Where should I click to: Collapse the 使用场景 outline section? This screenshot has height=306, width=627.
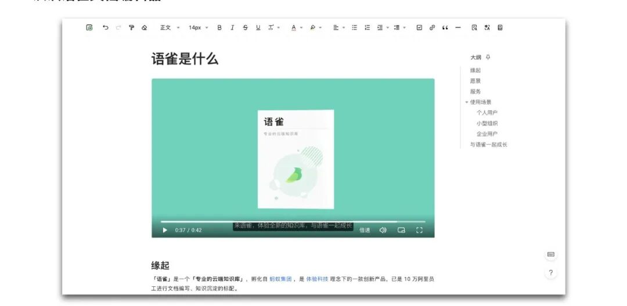pos(466,102)
